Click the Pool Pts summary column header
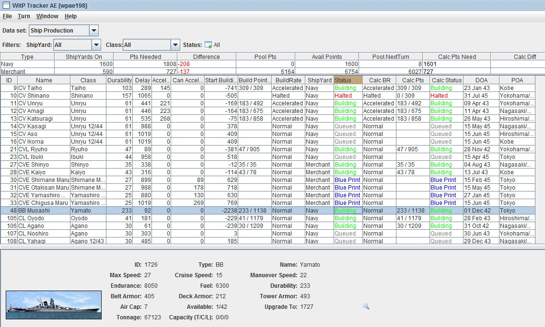This screenshot has height=327, width=545. pyautogui.click(x=266, y=57)
